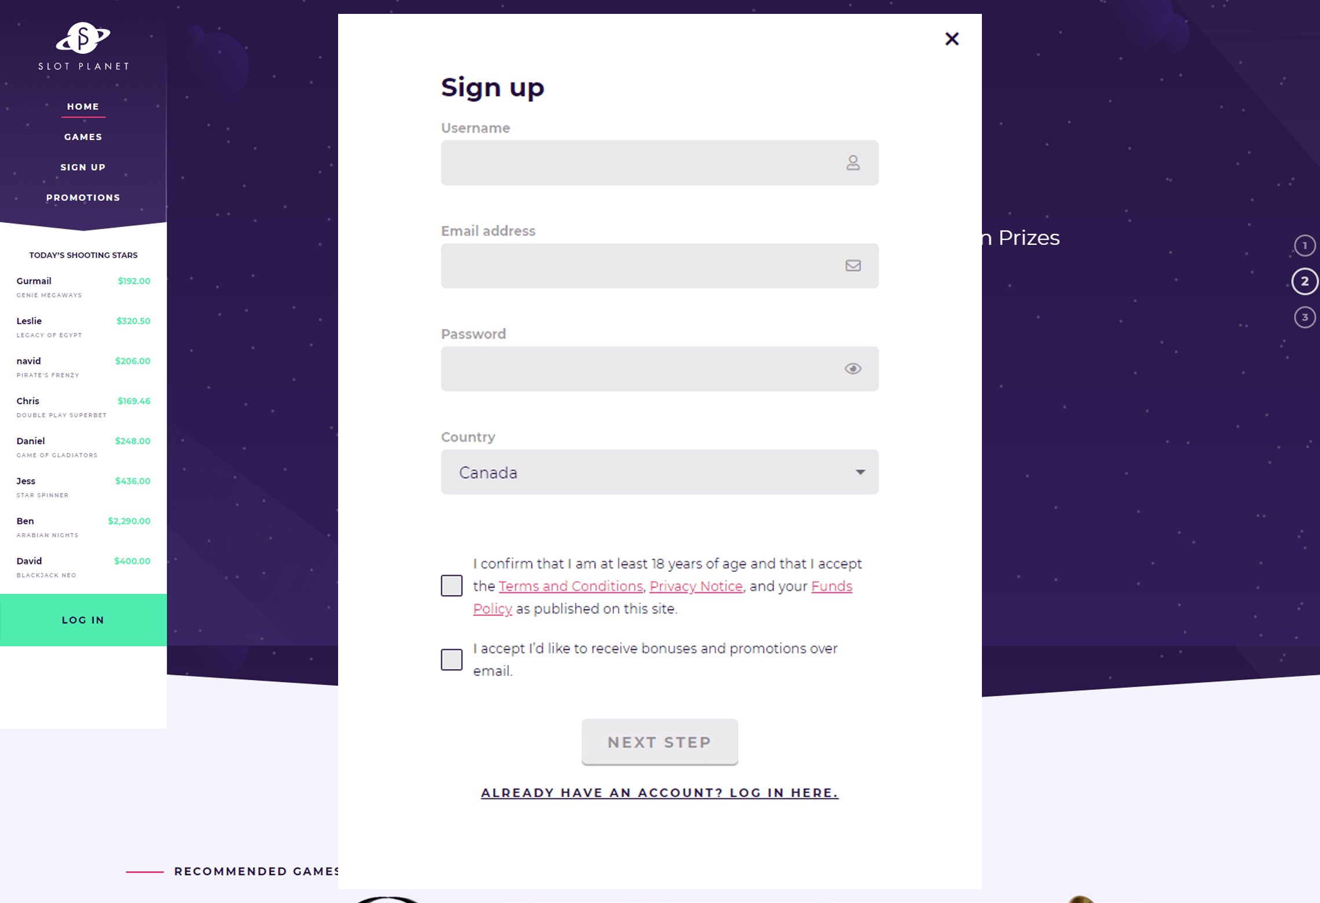1320x903 pixels.
Task: Open the Country dropdown showing Canada
Action: click(x=659, y=472)
